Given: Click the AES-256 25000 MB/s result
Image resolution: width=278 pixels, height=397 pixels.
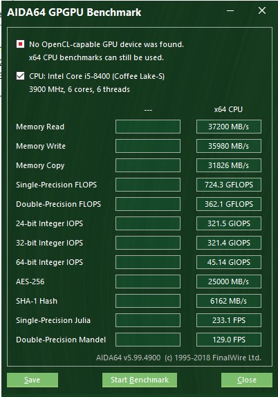Looking at the screenshot, I should [x=229, y=281].
